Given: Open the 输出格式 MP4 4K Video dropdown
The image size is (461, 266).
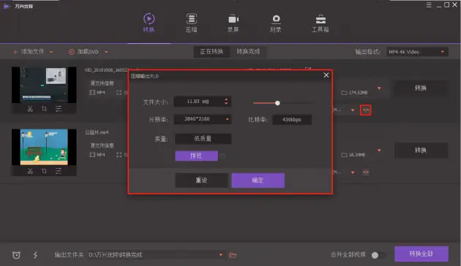Looking at the screenshot, I should point(417,52).
